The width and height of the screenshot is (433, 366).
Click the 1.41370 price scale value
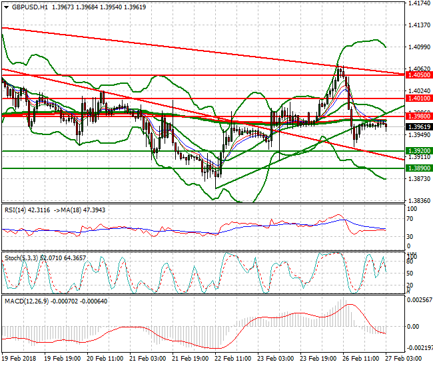point(419,25)
